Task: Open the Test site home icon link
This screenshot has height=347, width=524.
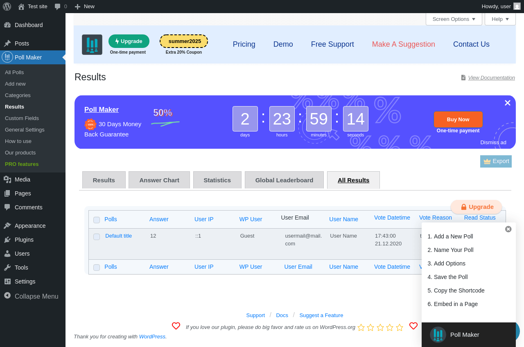Action: point(21,7)
